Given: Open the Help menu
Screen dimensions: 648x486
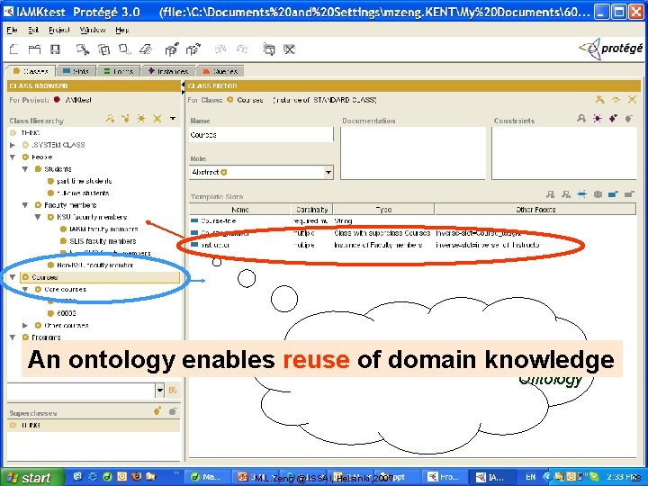Looking at the screenshot, I should pyautogui.click(x=122, y=30).
